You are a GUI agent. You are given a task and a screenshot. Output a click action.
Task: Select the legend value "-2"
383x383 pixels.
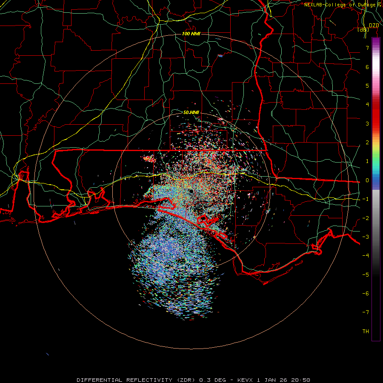point(366,218)
